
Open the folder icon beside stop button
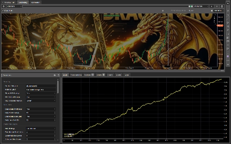pos(222,6)
